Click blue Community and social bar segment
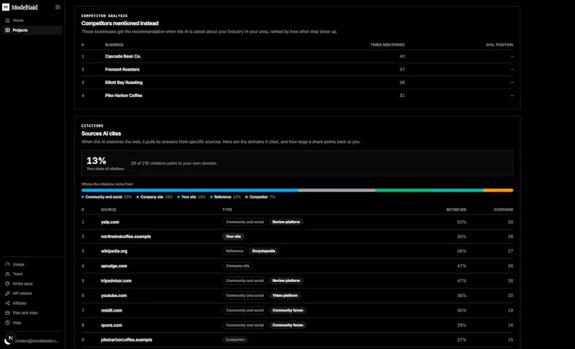This screenshot has width=575, height=349. tap(190, 191)
